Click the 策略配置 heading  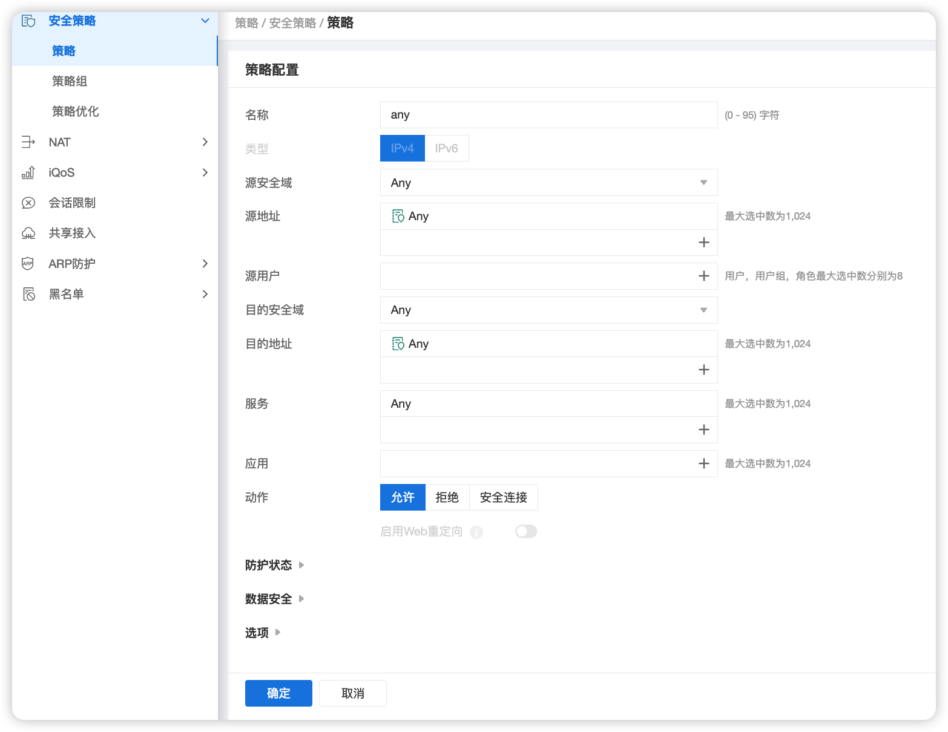(x=272, y=70)
